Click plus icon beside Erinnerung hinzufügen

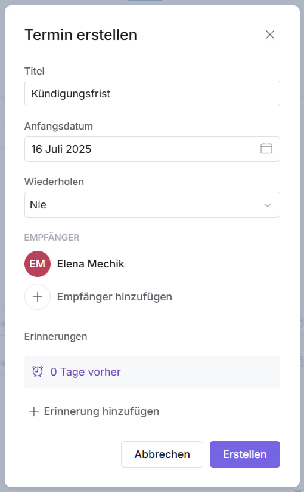coord(34,411)
